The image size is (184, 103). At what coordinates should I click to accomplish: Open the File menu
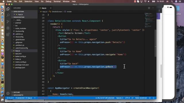[15, 1]
